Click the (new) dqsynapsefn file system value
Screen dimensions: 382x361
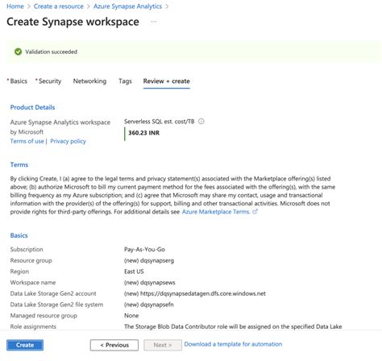[149, 305]
